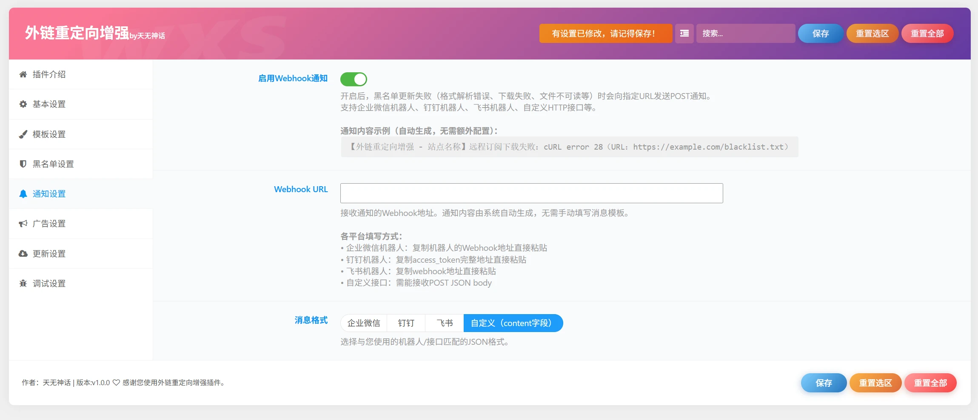This screenshot has width=978, height=420.
Task: Select 企业微信 message format
Action: click(364, 323)
